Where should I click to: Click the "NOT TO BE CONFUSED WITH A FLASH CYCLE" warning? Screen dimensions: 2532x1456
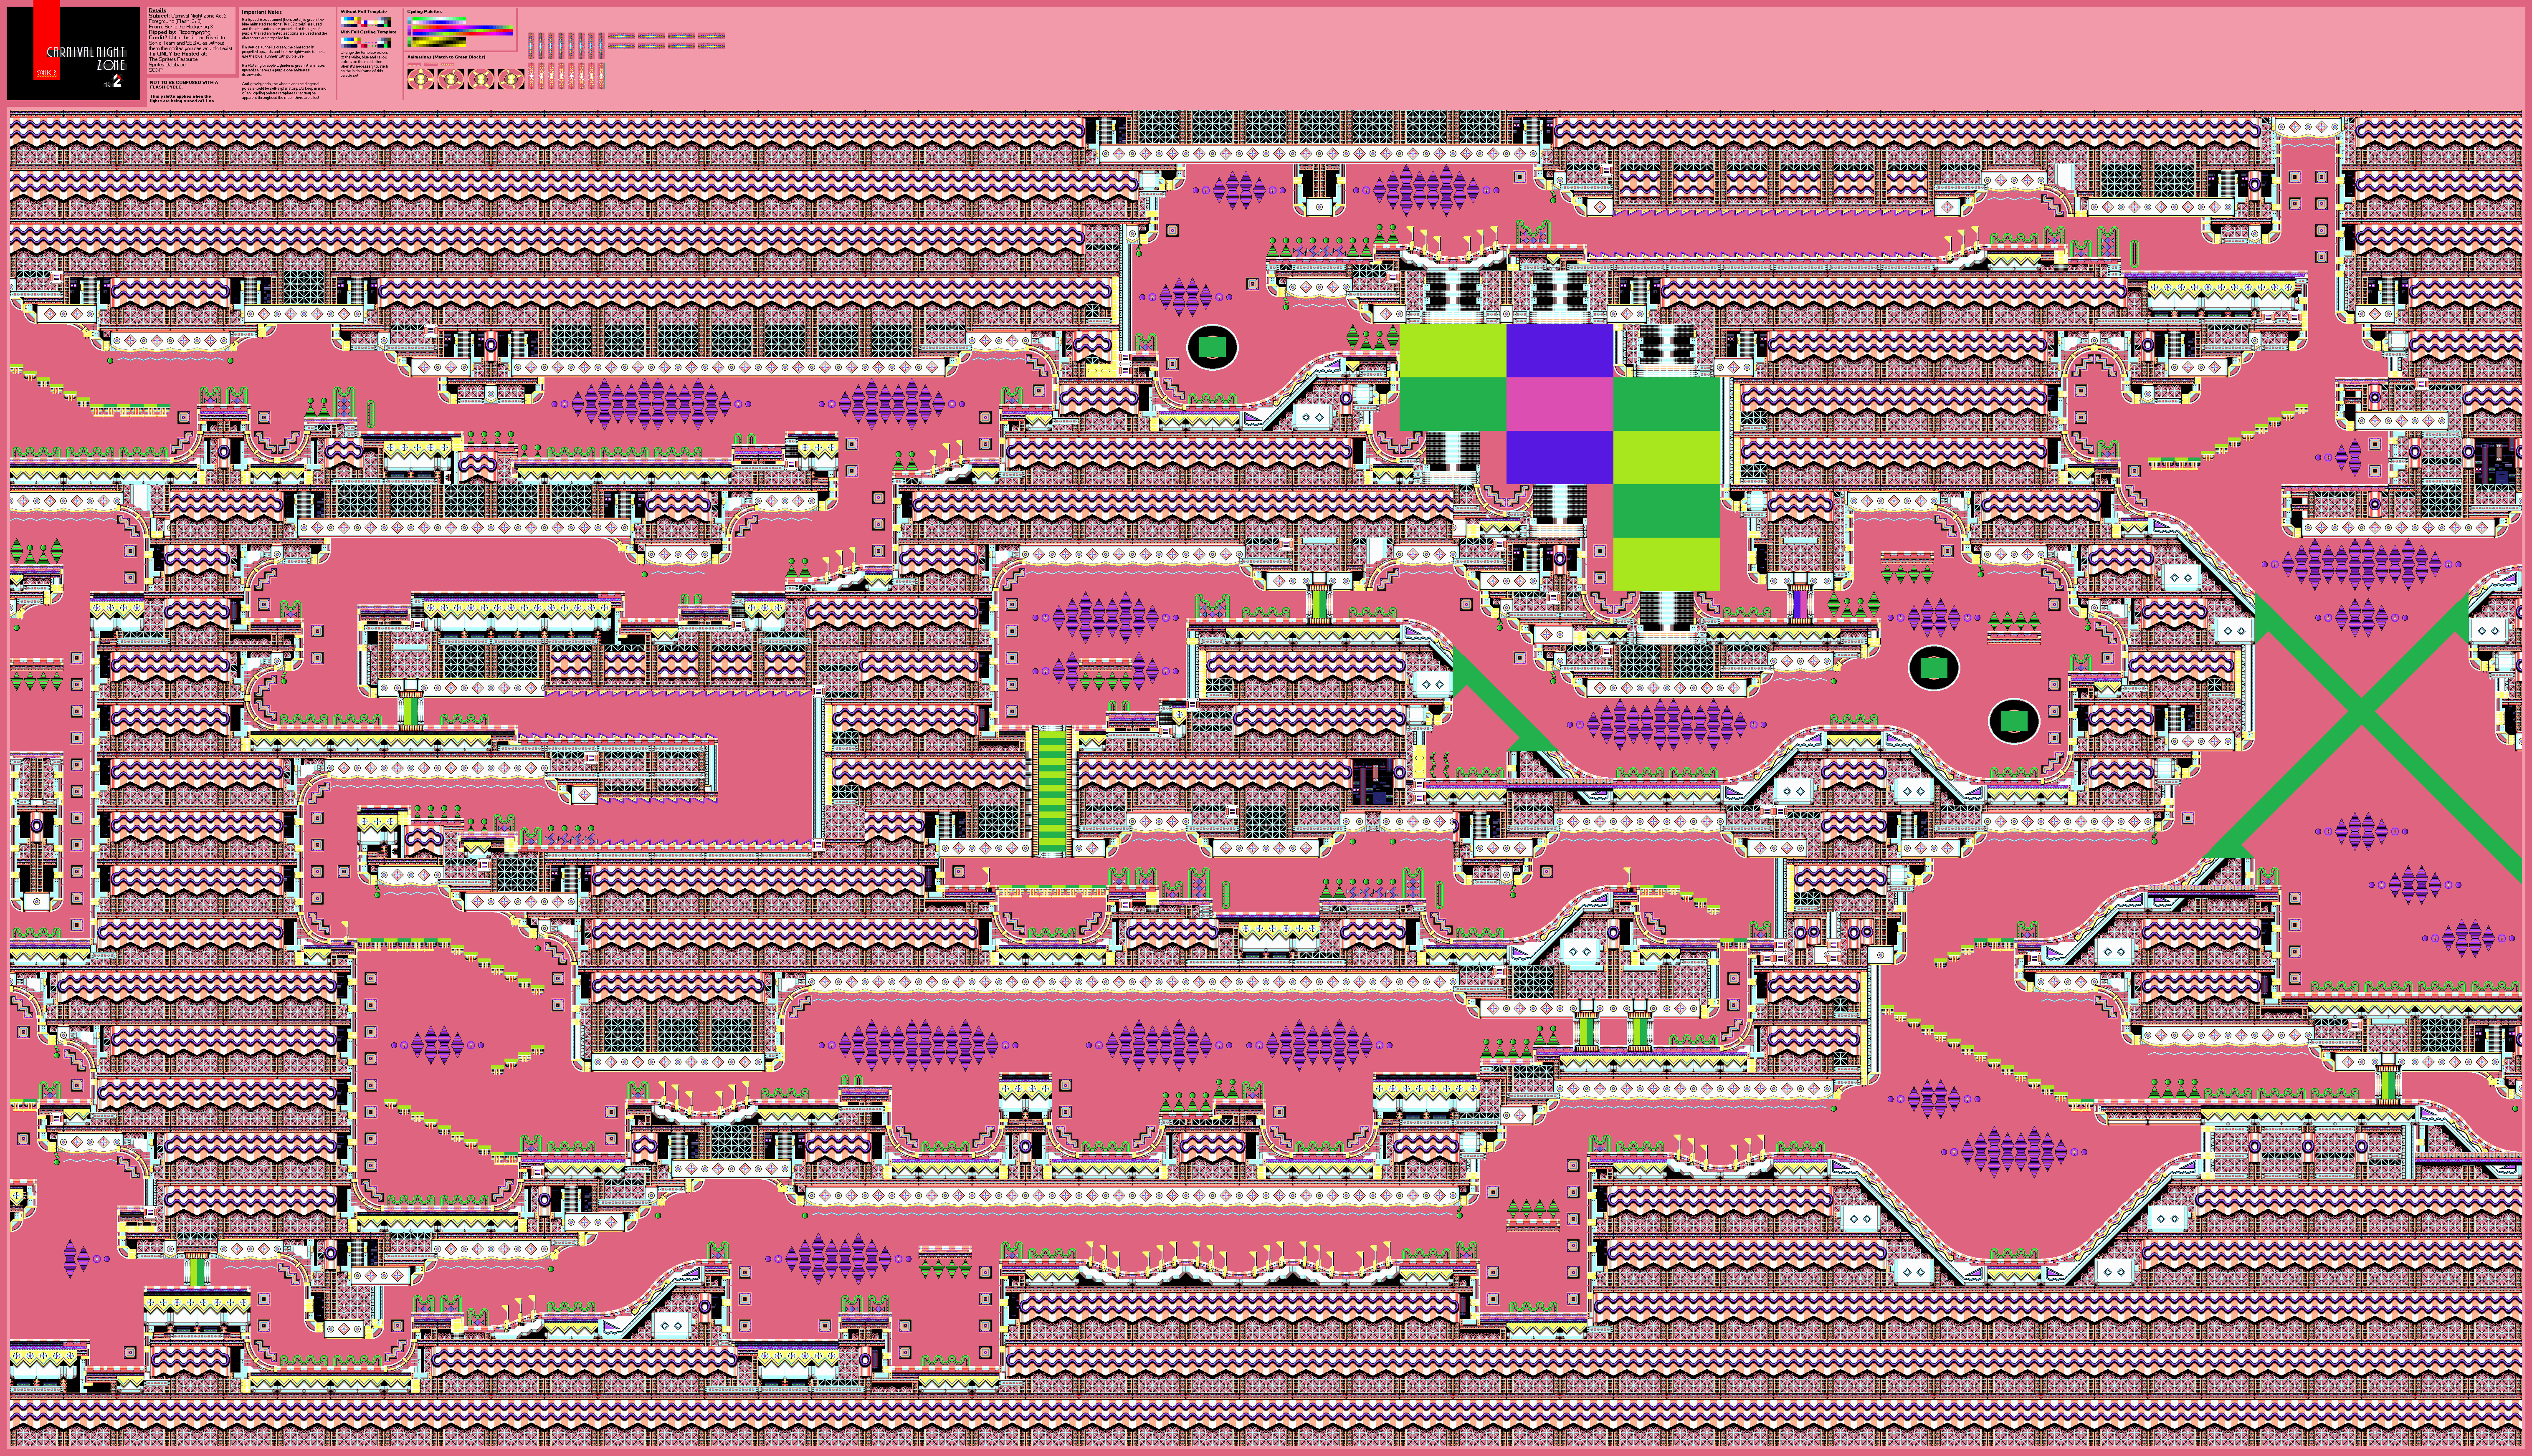coord(184,85)
